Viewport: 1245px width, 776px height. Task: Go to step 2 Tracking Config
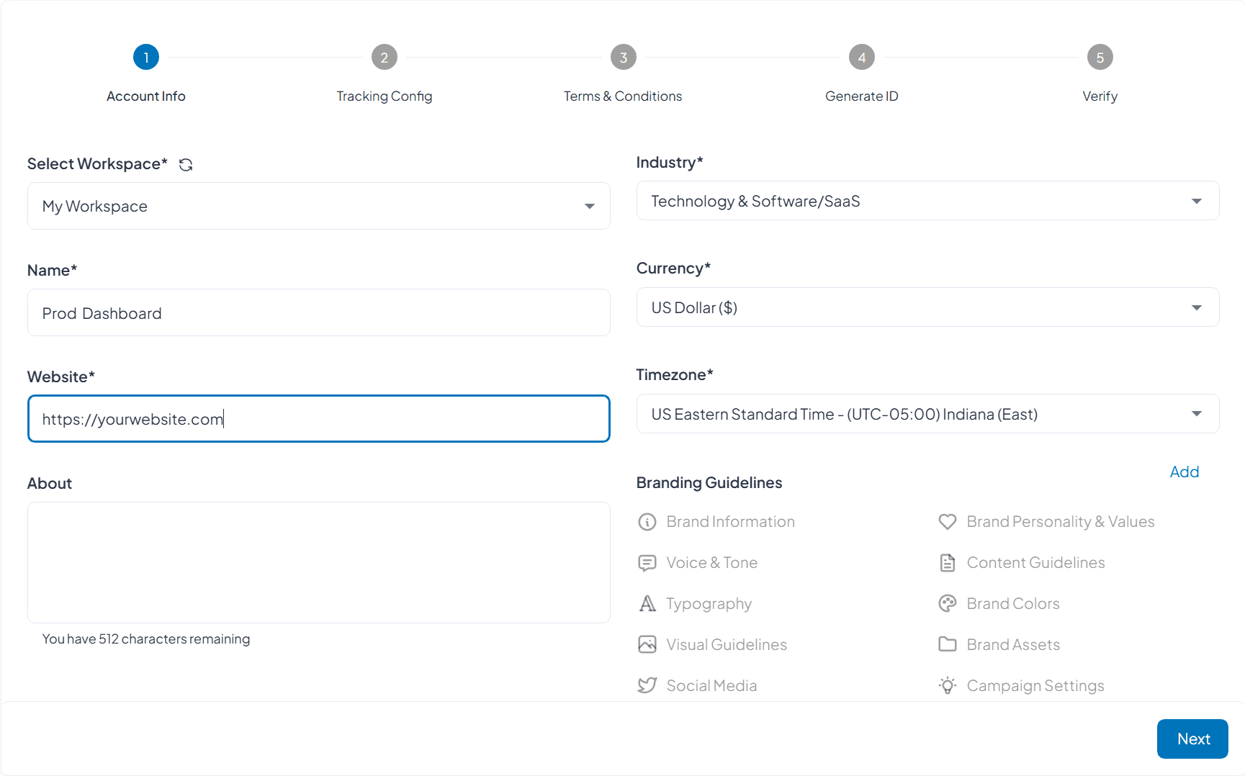(x=384, y=58)
